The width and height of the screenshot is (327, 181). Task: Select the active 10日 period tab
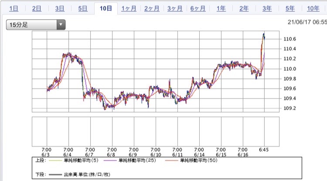(x=106, y=9)
